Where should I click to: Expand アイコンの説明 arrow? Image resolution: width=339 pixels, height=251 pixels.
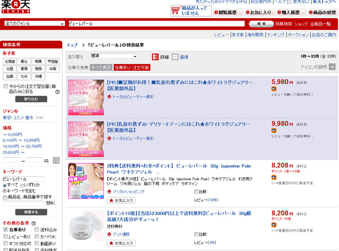[332, 67]
